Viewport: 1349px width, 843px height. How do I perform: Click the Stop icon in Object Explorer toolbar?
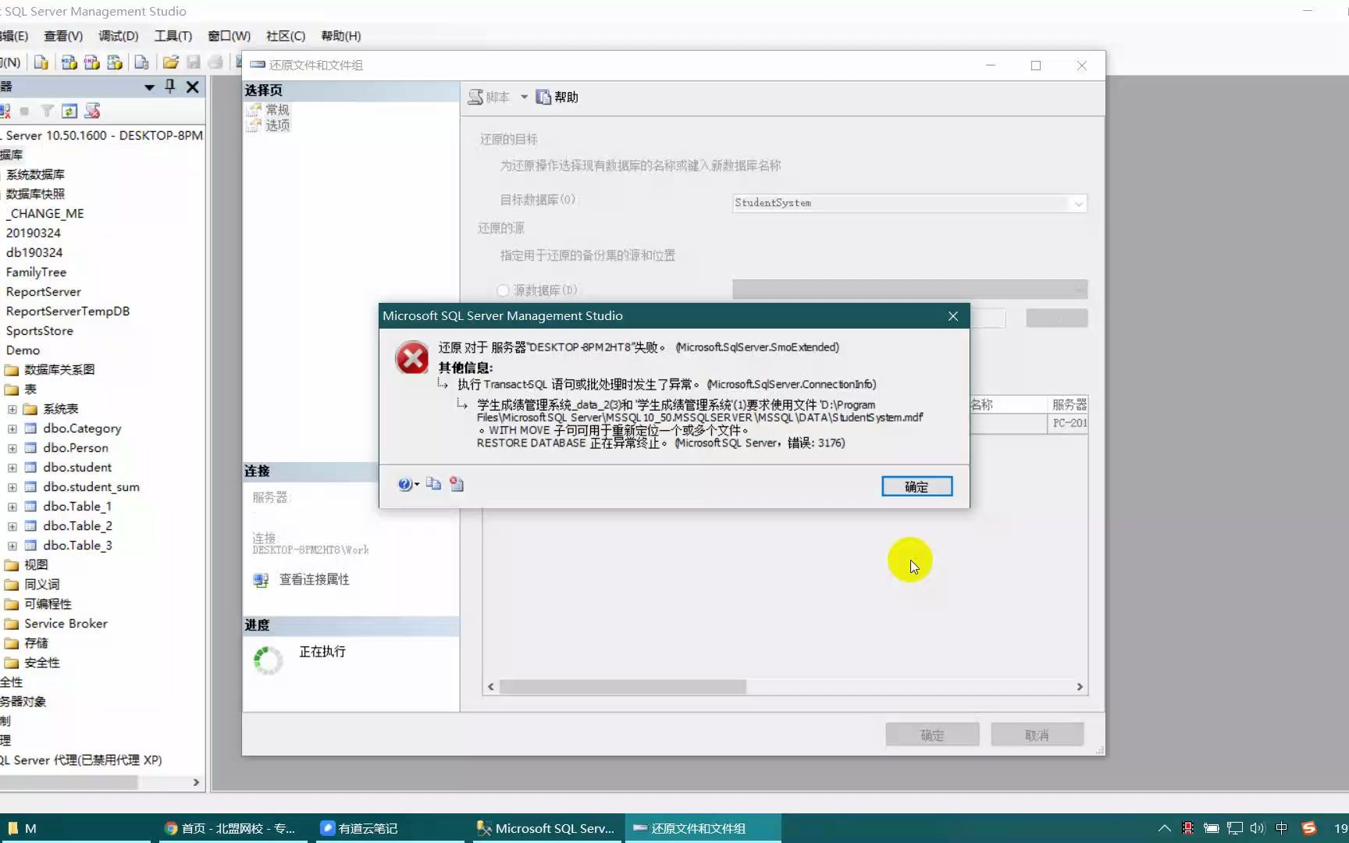24,111
